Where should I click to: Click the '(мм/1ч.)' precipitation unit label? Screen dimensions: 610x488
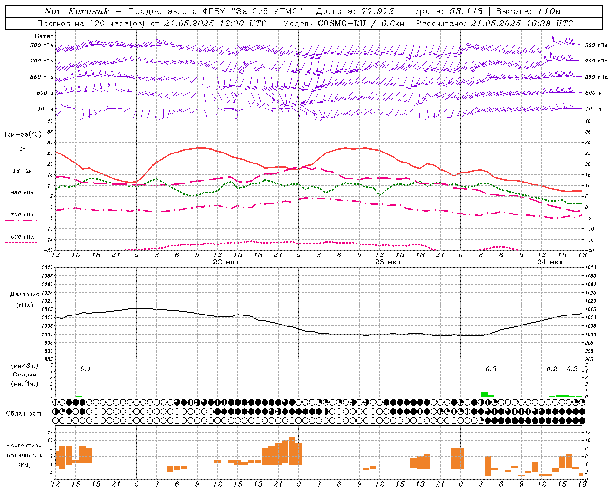(x=24, y=384)
